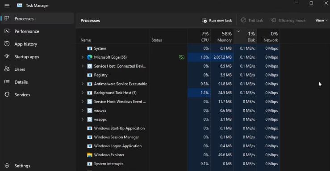Click the System interrupts process icon

[90, 164]
